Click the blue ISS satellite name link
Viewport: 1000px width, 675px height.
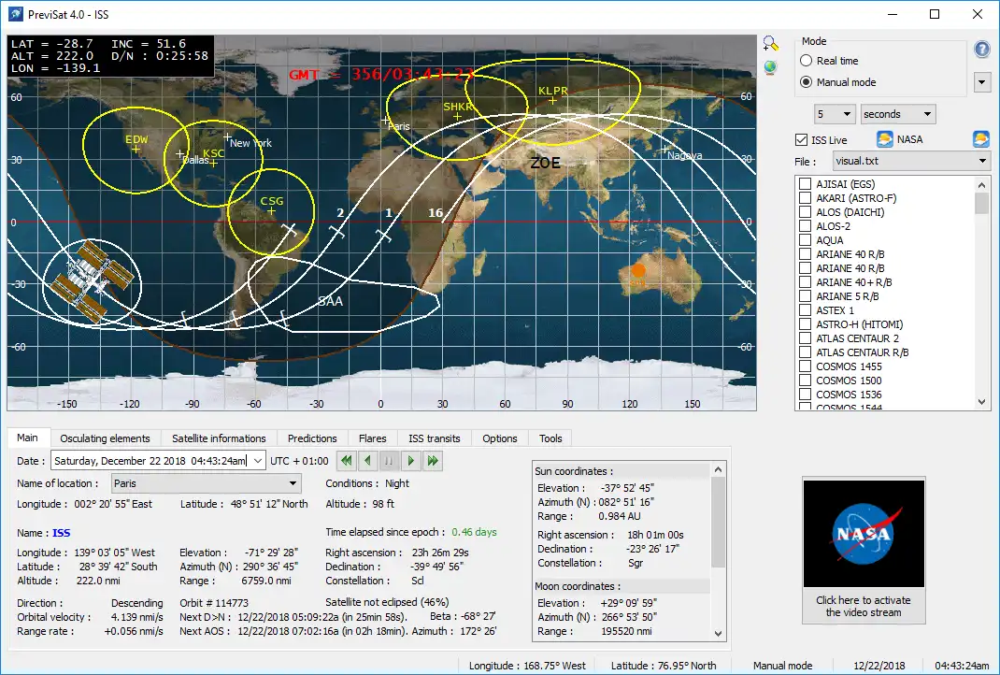click(x=62, y=533)
